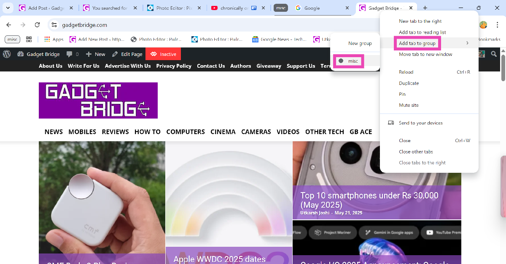Click the browser forward arrow
The width and height of the screenshot is (506, 264).
pyautogui.click(x=23, y=25)
